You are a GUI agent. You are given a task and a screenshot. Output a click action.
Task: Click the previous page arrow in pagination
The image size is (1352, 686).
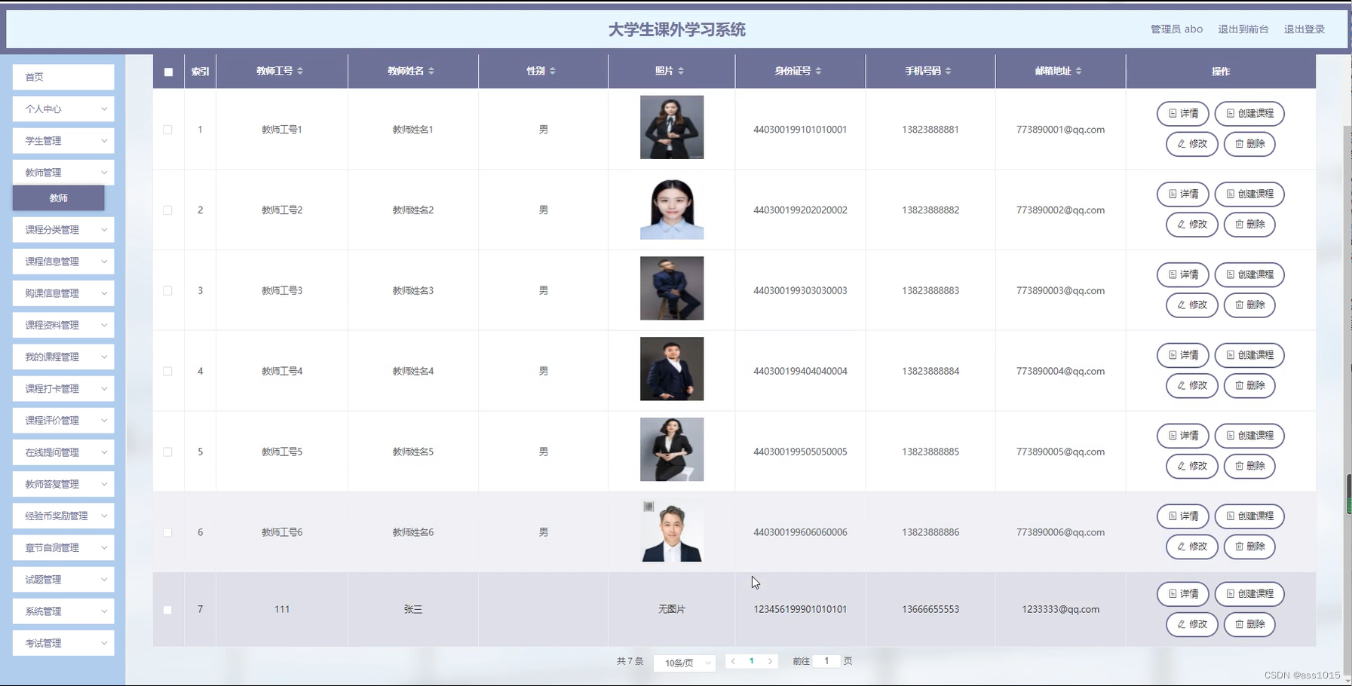coord(732,661)
